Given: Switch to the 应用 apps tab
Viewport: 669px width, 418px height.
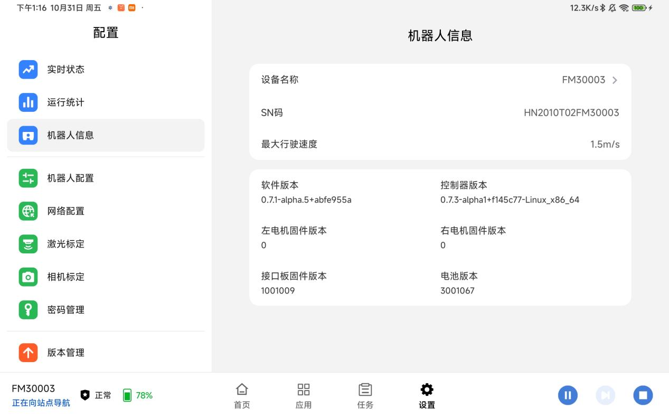Looking at the screenshot, I should [x=304, y=396].
